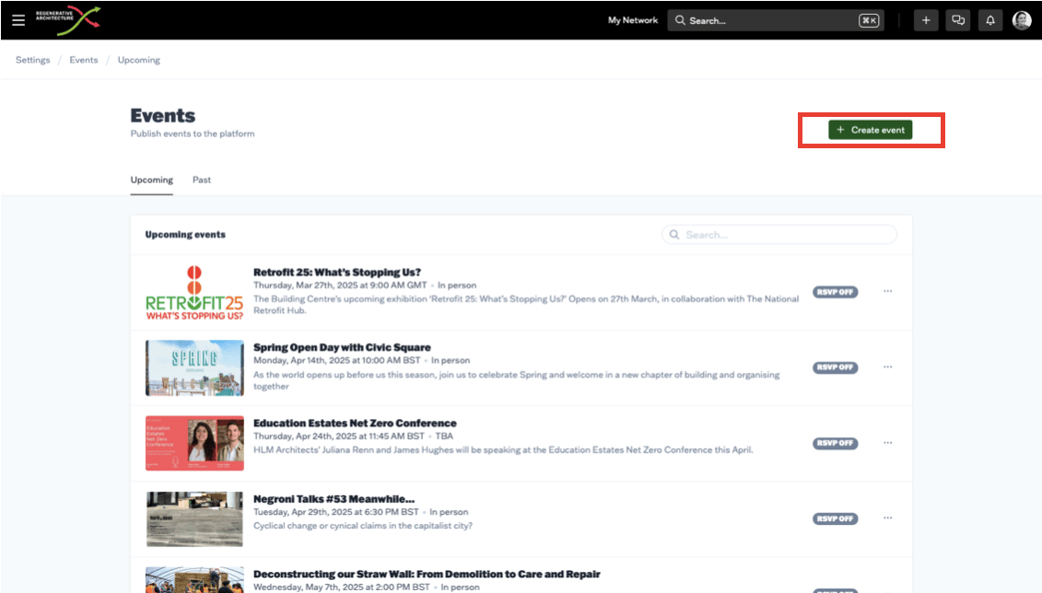Image resolution: width=1042 pixels, height=593 pixels.
Task: Open the hamburger main menu
Action: coord(18,19)
